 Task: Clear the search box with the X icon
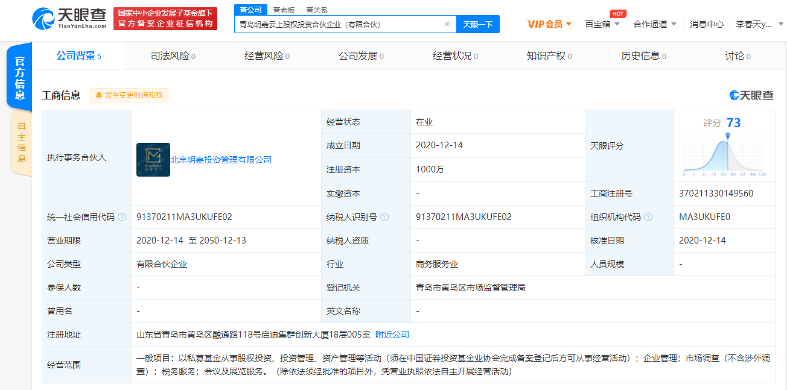[447, 24]
